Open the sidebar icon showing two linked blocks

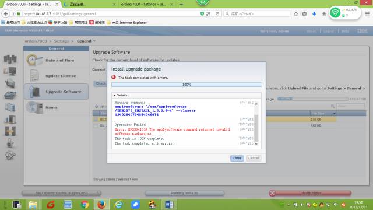[x=10, y=131]
